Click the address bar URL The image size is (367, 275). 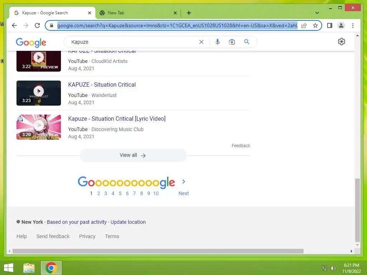pyautogui.click(x=177, y=25)
